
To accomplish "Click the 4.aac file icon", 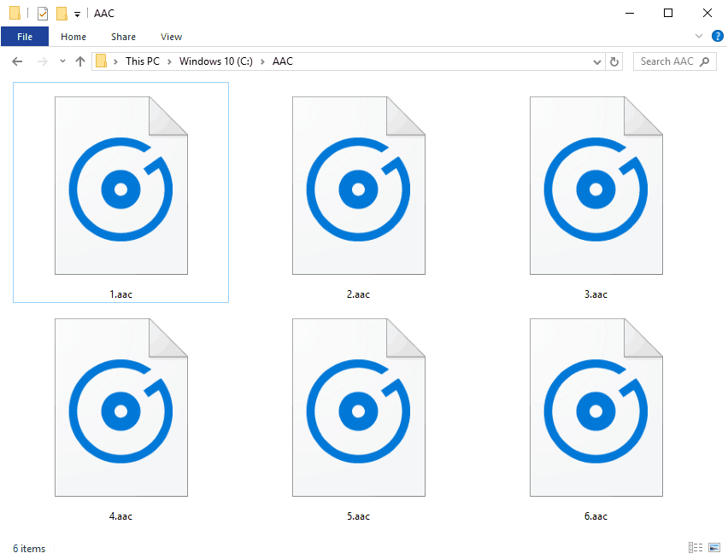I will click(x=120, y=408).
